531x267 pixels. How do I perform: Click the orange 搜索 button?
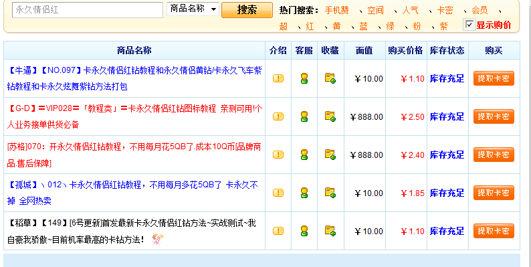(x=247, y=10)
